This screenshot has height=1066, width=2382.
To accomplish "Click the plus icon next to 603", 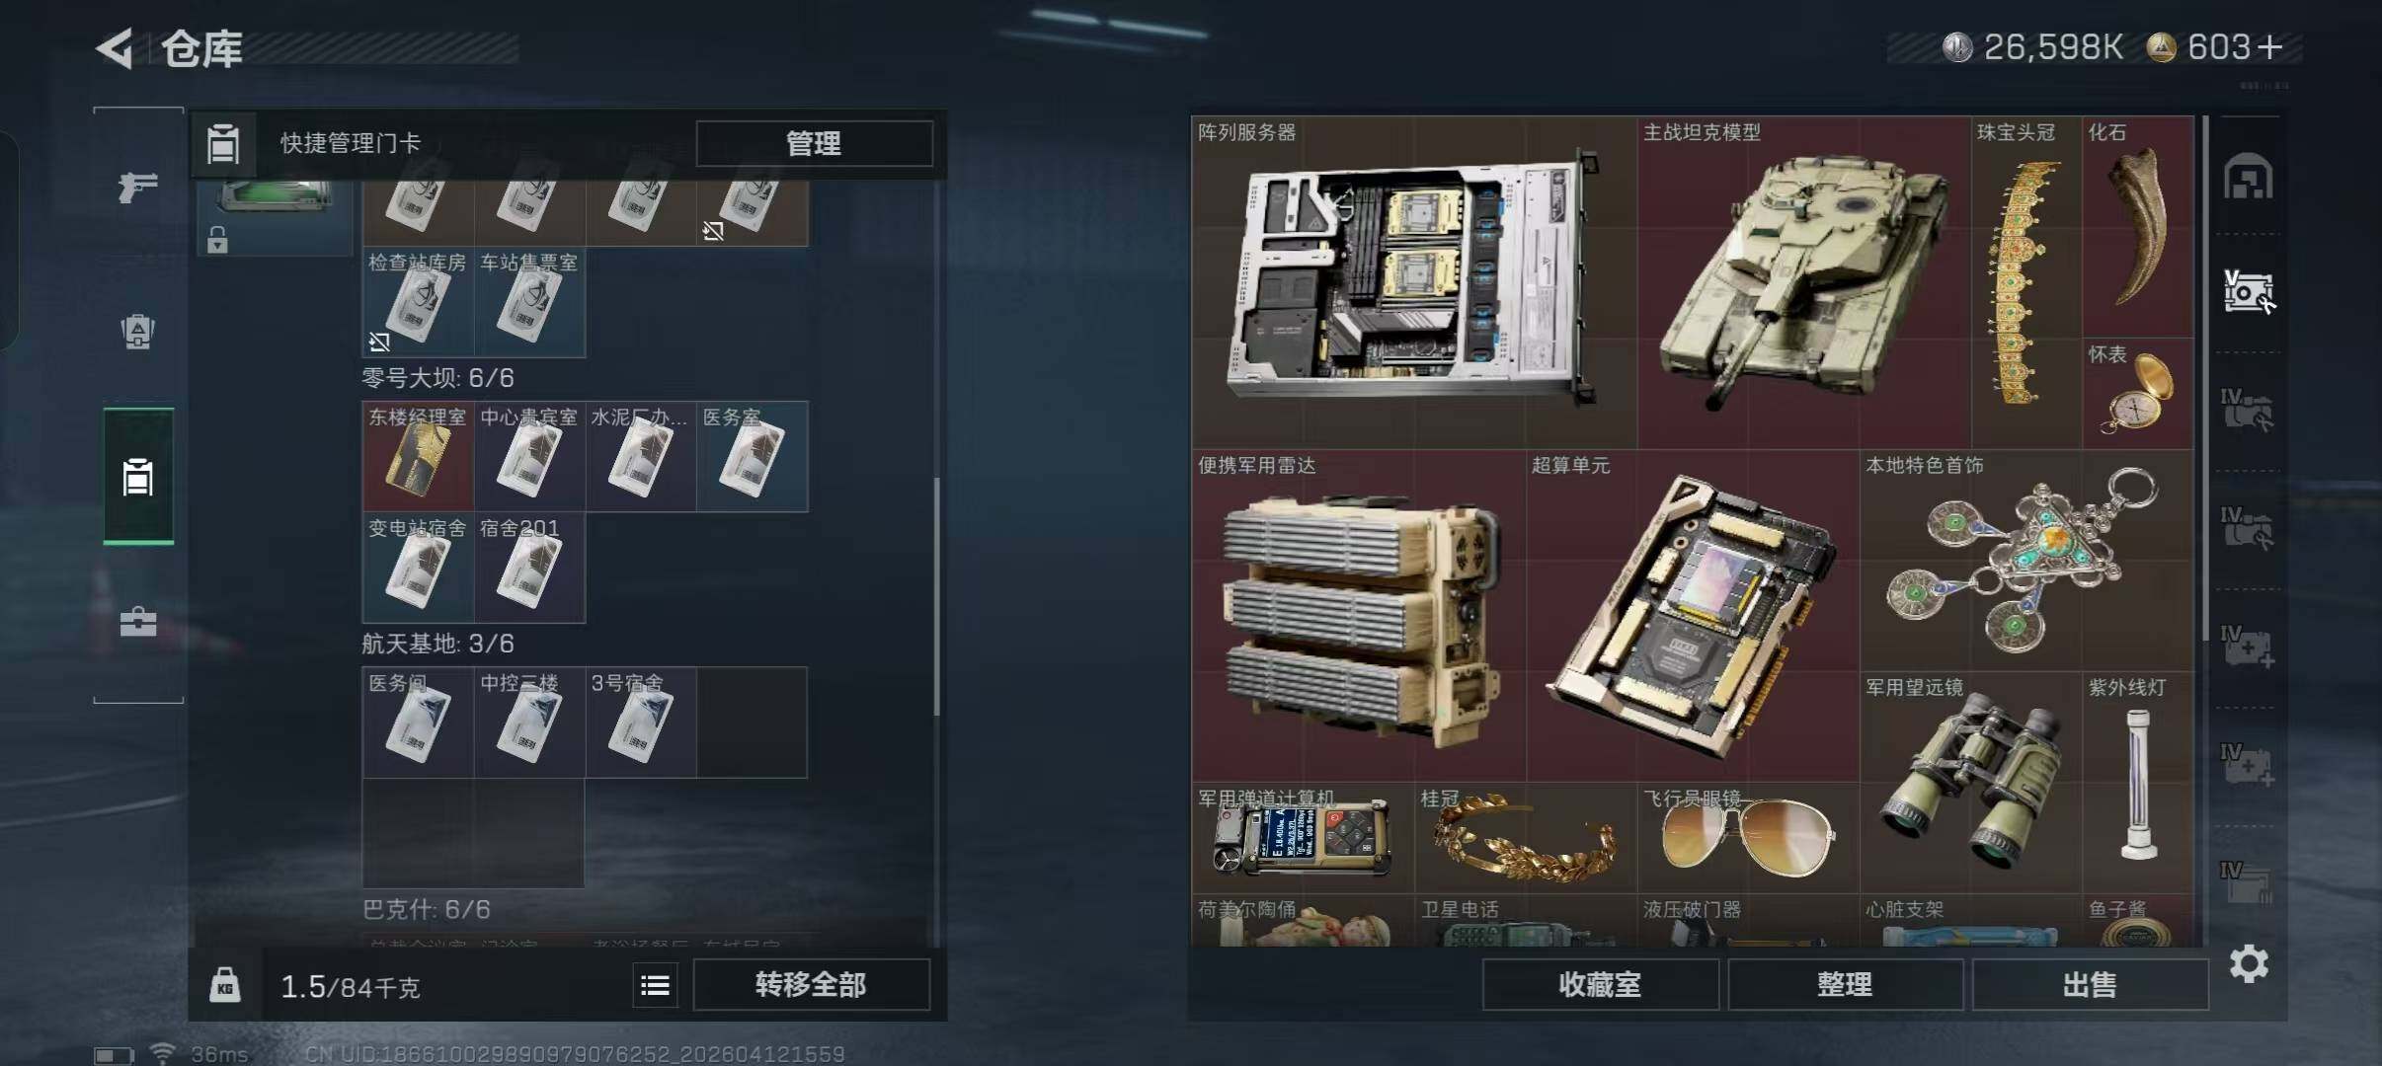I will pyautogui.click(x=2270, y=47).
